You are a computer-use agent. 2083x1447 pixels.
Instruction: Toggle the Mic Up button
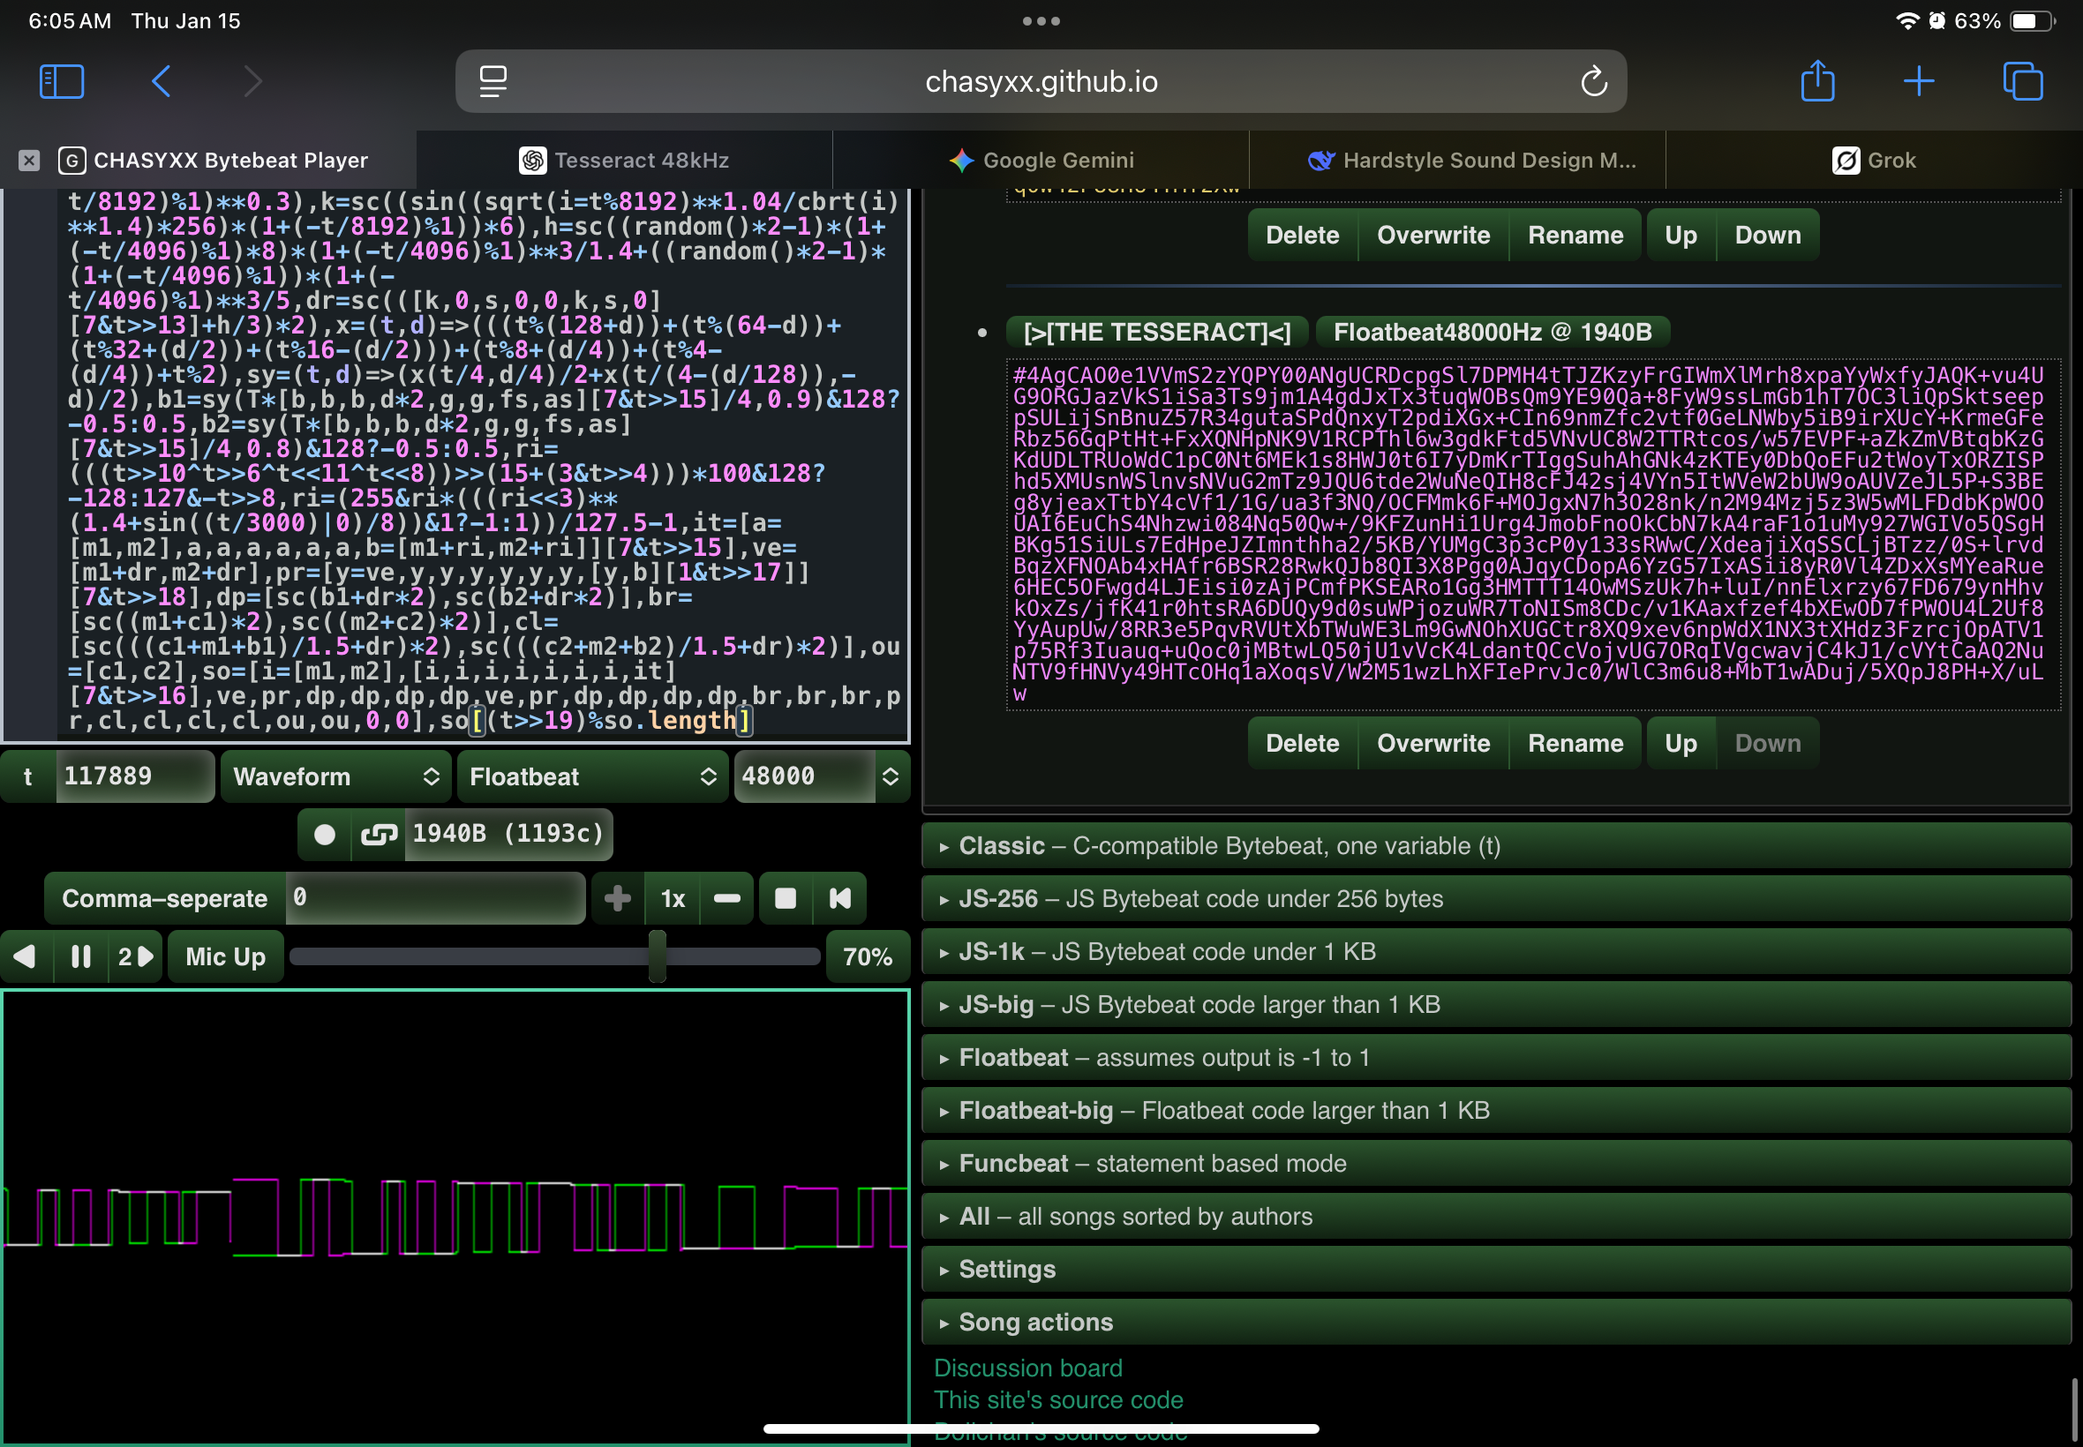pyautogui.click(x=225, y=956)
